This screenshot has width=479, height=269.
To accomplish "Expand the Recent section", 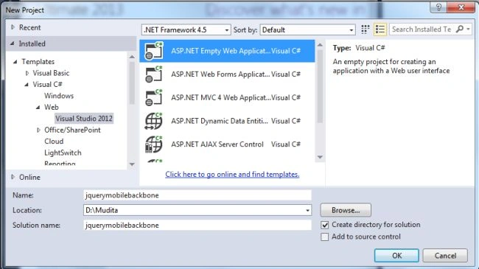I will point(13,27).
